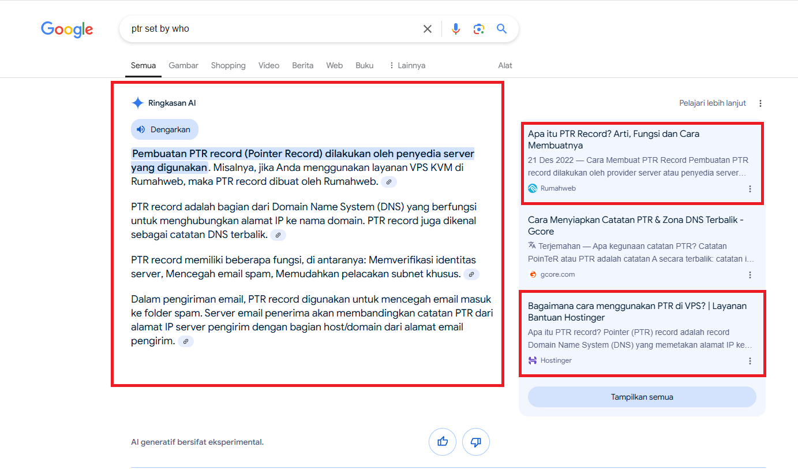The image size is (798, 469).
Task: Expand the Lainnya menu
Action: coord(407,65)
